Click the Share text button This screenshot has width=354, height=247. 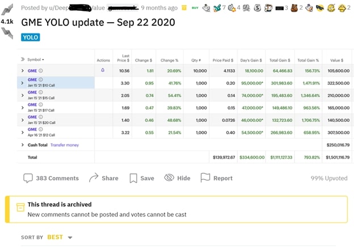110,178
